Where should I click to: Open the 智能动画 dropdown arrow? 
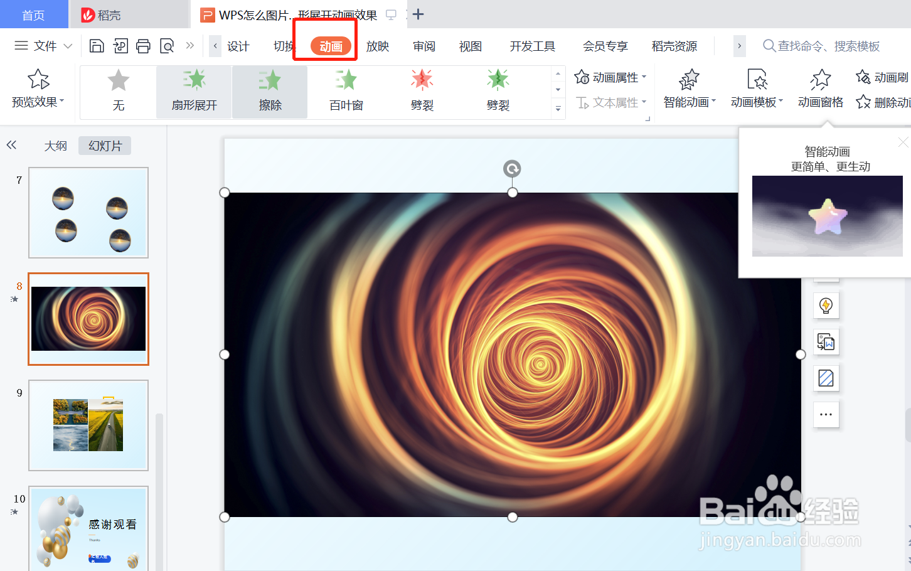coord(713,101)
